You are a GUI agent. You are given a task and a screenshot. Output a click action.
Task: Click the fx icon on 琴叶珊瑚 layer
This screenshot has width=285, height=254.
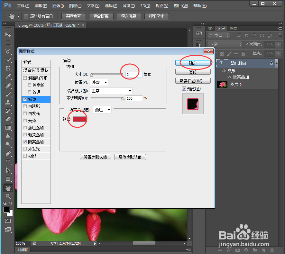coord(271,63)
